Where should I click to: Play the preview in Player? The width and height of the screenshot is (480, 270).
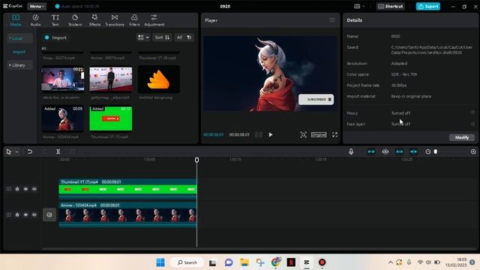271,135
